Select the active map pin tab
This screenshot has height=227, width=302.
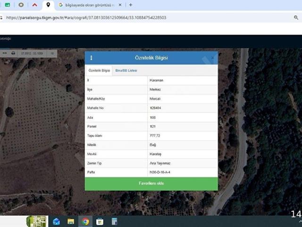[x=48, y=5]
